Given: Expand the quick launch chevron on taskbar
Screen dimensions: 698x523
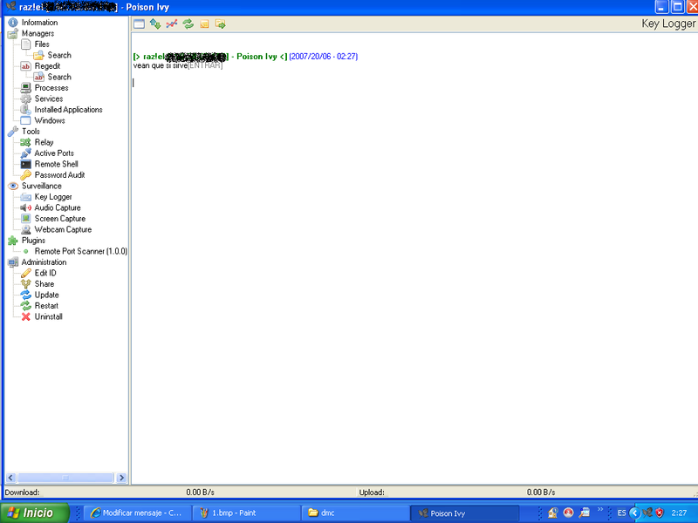Looking at the screenshot, I should coord(600,509).
